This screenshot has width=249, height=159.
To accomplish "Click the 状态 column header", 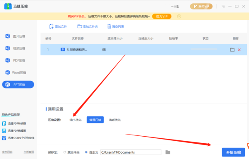I will (205, 39).
